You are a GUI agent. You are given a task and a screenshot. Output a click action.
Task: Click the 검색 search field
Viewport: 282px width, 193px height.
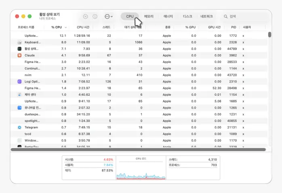click(244, 17)
